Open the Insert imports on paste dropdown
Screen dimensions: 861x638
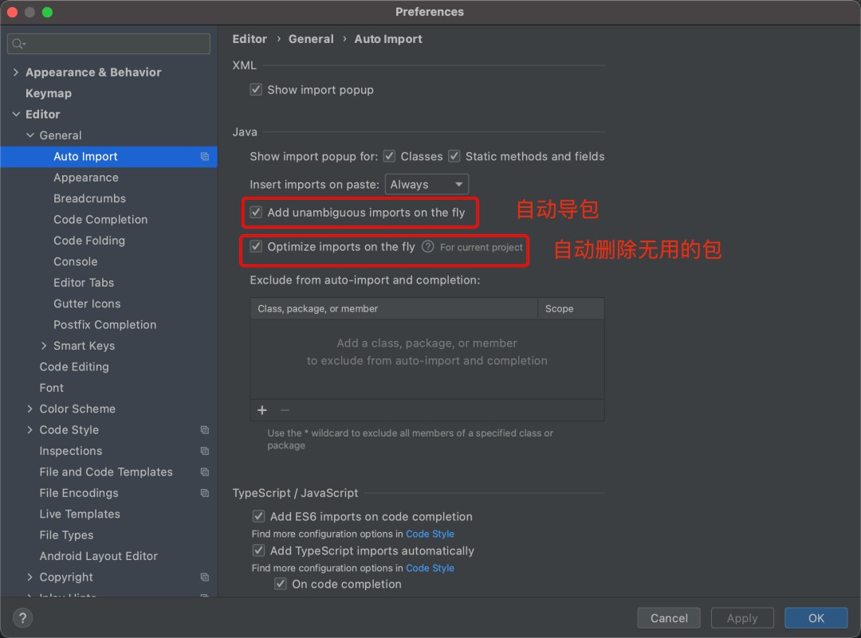click(x=427, y=184)
